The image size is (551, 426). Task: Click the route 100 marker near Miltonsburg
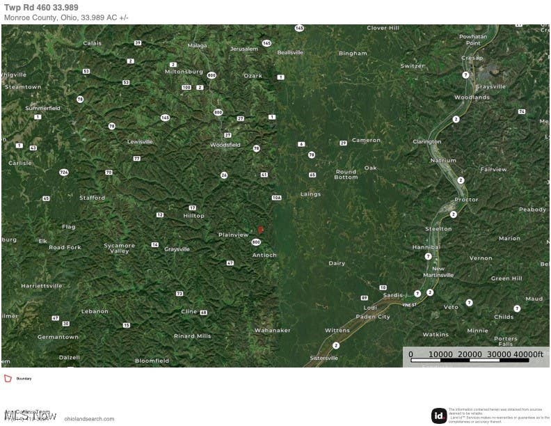click(x=186, y=87)
